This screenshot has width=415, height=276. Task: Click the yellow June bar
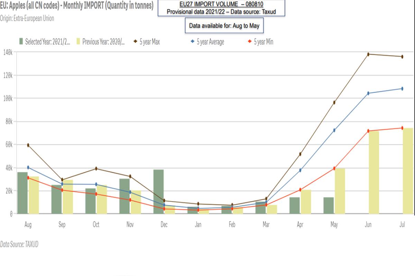tap(374, 172)
